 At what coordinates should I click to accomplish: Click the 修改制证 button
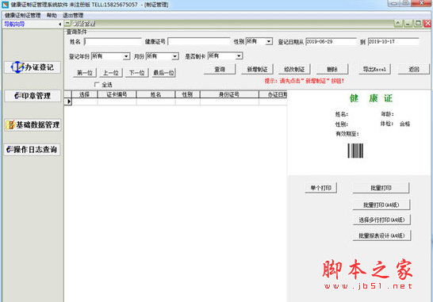pos(294,69)
